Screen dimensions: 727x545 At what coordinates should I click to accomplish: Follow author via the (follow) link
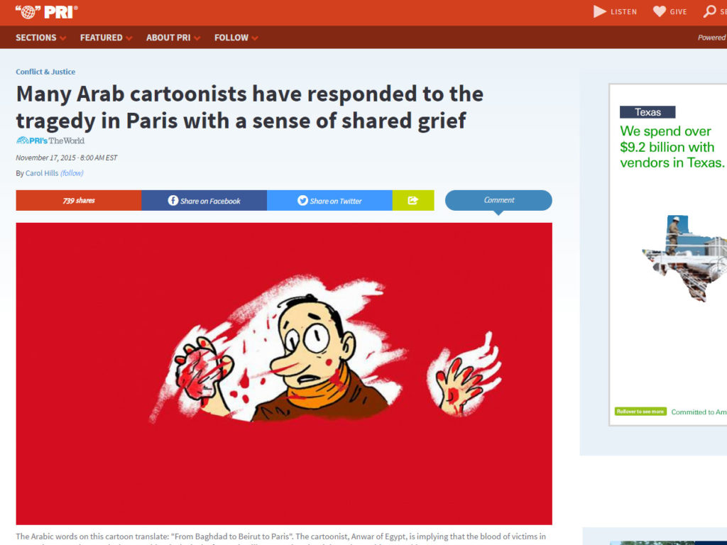coord(72,173)
